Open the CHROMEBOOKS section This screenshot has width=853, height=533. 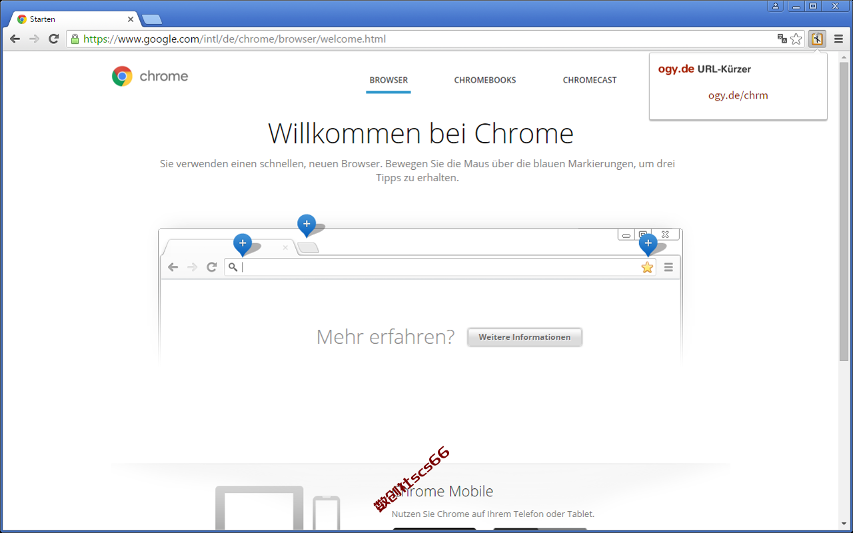coord(485,80)
